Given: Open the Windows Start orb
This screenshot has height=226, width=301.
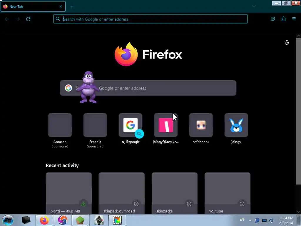Looking at the screenshot, I should [x=8, y=220].
